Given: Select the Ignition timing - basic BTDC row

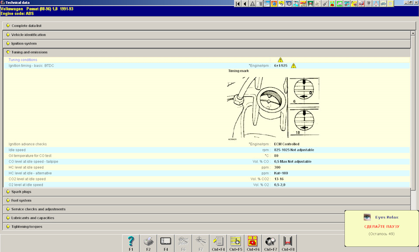Looking at the screenshot, I should coord(207,66).
